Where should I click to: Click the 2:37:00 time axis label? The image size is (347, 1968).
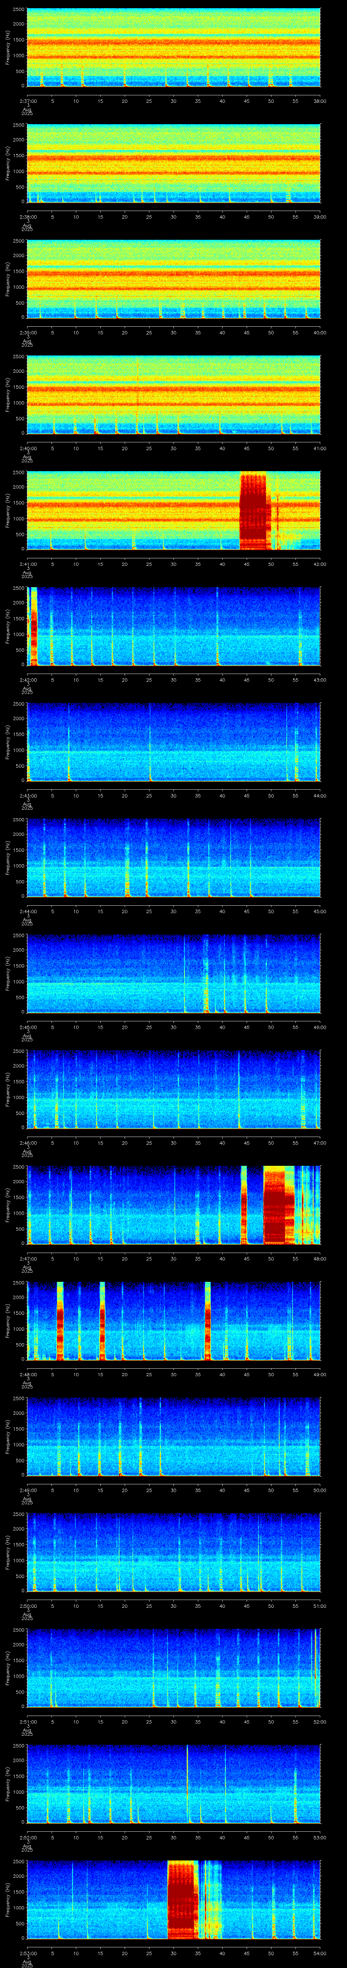pyautogui.click(x=27, y=101)
